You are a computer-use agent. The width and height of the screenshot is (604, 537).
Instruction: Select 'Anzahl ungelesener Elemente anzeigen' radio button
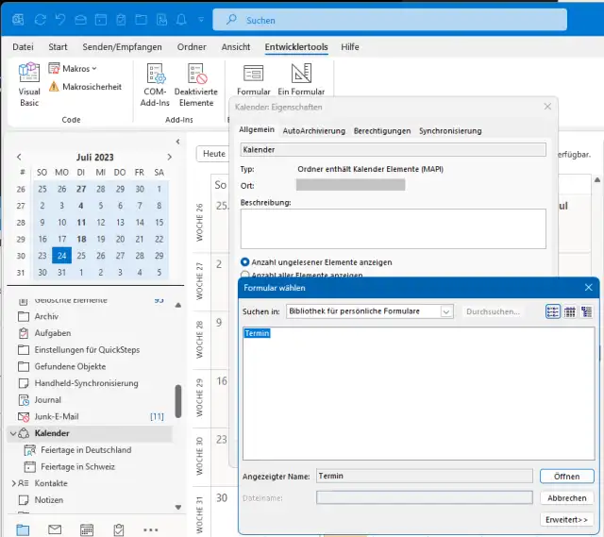pos(245,262)
